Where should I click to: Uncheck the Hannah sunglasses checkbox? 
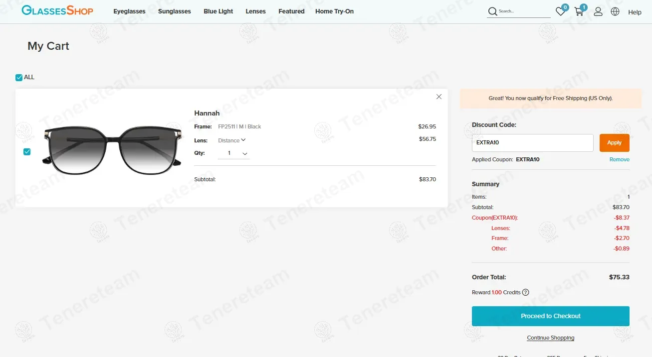pyautogui.click(x=27, y=152)
